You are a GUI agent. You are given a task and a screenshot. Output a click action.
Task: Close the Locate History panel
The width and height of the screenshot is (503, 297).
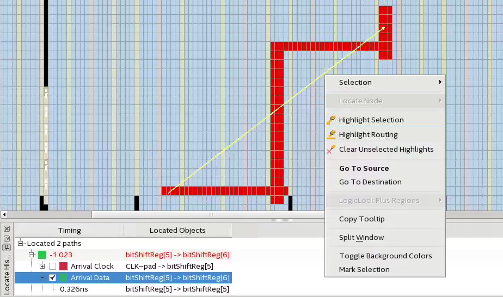[7, 229]
